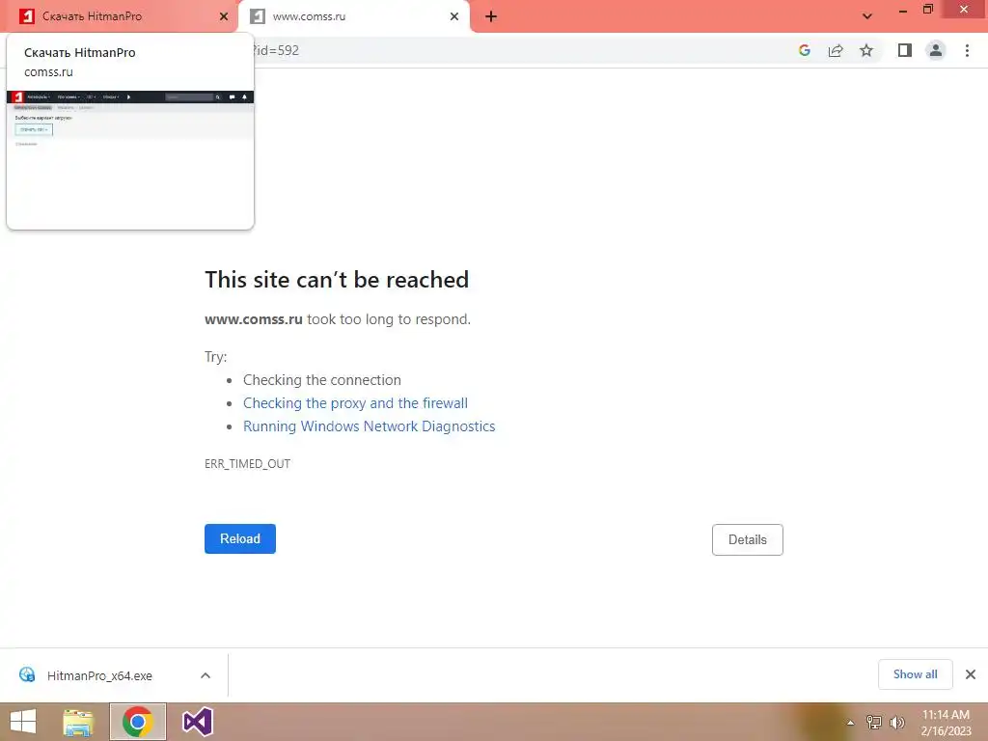Open Checking the proxy and the firewall link
The image size is (988, 741).
coord(355,403)
